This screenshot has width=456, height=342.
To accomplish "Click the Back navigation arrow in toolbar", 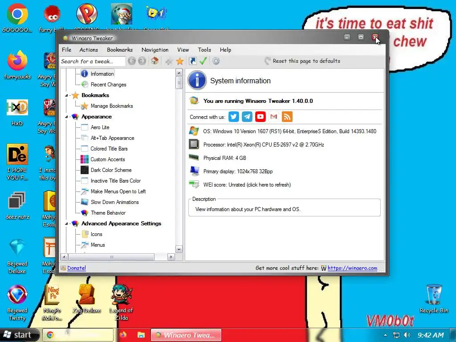I will tap(132, 61).
